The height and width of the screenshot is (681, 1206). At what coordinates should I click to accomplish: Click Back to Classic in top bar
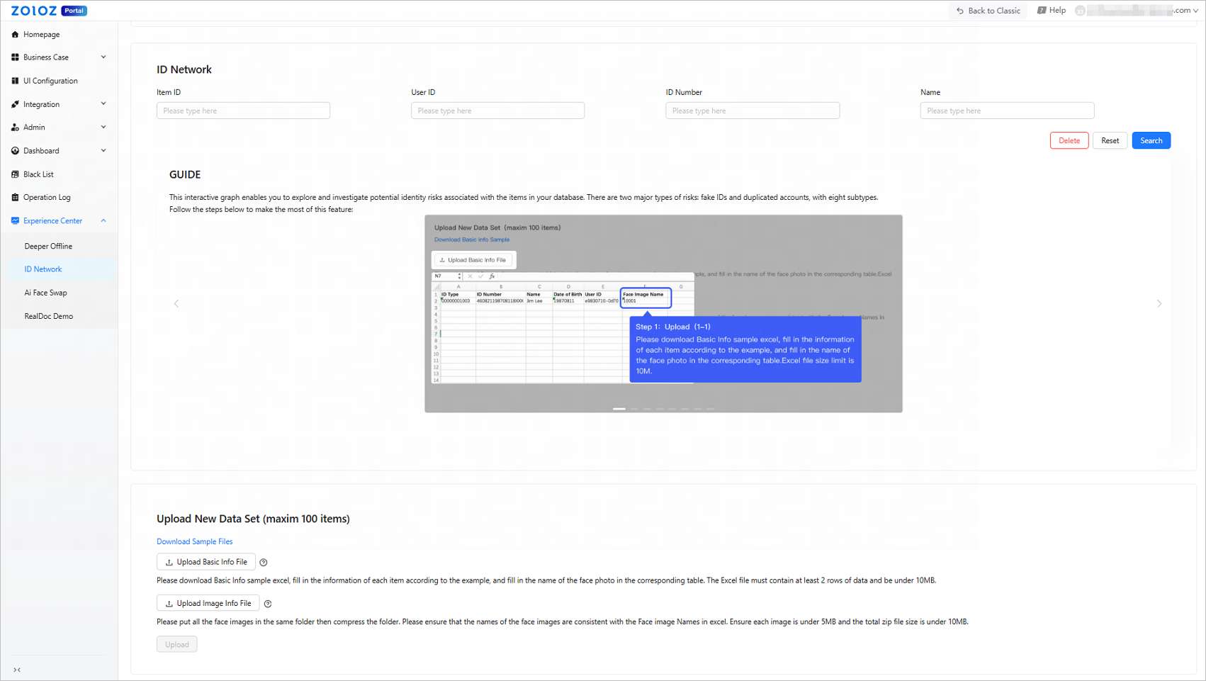pyautogui.click(x=988, y=11)
